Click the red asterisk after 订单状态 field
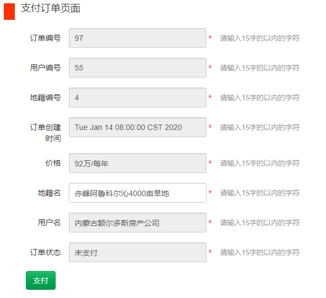 [x=210, y=252]
